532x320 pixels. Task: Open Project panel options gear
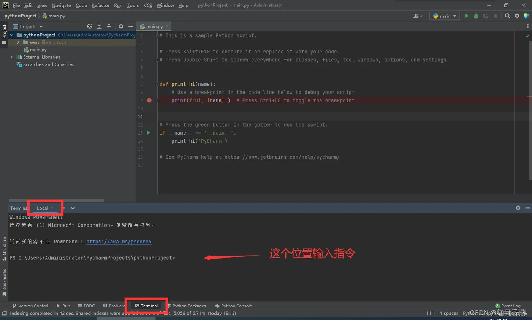(x=121, y=26)
